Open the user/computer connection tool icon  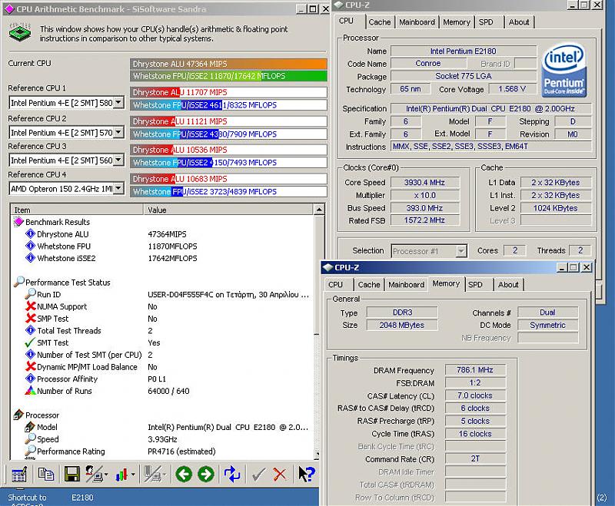point(94,475)
